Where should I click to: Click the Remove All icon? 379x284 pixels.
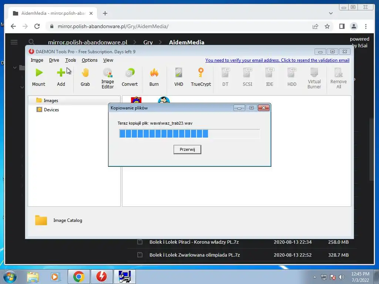(x=338, y=78)
